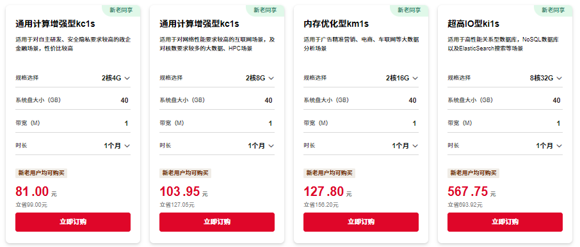The image size is (580, 247).
Task: Click the system disk value 40 on the km1s card
Action: click(x=412, y=100)
